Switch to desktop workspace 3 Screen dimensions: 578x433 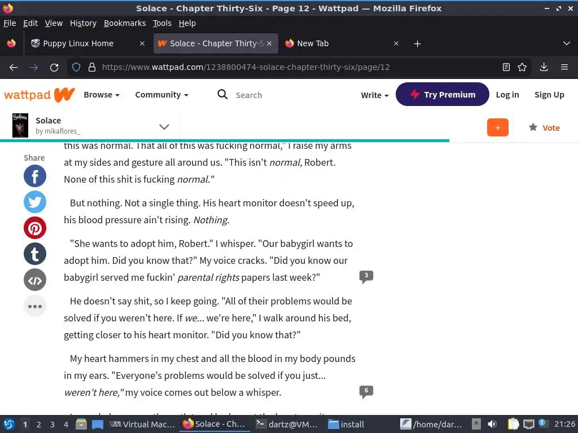click(52, 425)
